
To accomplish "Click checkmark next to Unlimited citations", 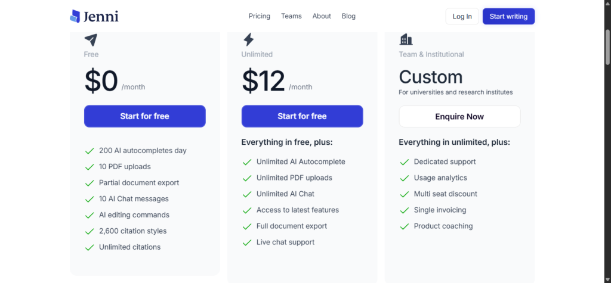I will pyautogui.click(x=90, y=247).
